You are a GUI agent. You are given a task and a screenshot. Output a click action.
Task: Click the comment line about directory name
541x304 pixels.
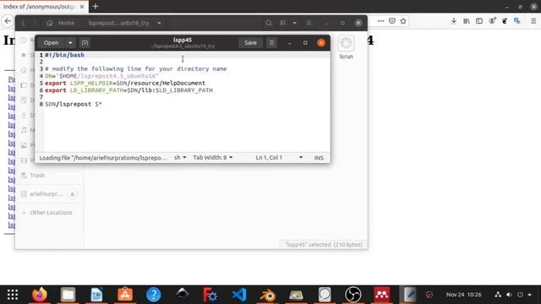coord(136,69)
